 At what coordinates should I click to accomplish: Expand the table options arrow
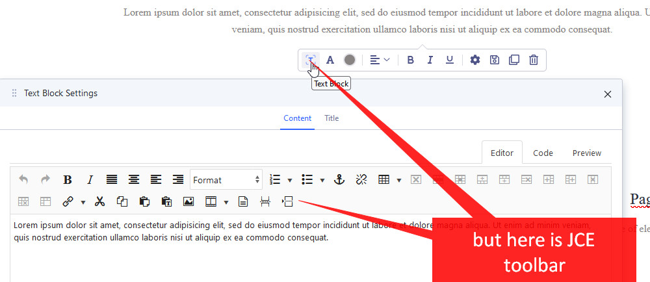coord(399,180)
